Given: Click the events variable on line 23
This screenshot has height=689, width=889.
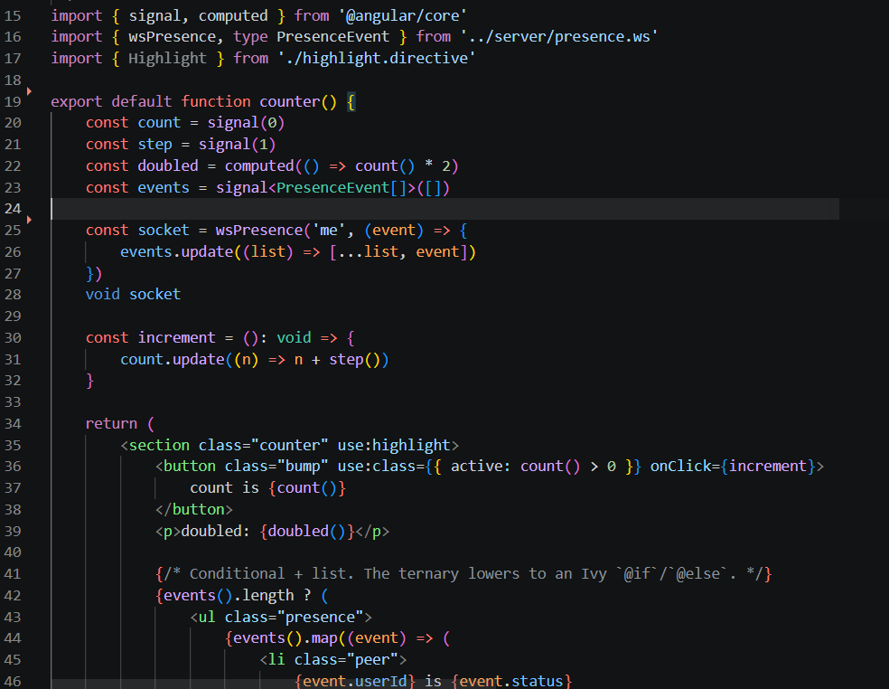Looking at the screenshot, I should tap(164, 188).
